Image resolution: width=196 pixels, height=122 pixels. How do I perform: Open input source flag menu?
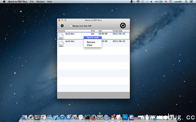tap(166, 2)
